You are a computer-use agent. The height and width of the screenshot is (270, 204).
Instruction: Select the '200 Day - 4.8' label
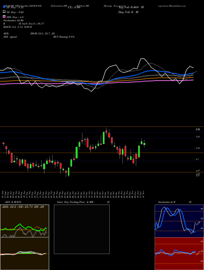pos(15,17)
